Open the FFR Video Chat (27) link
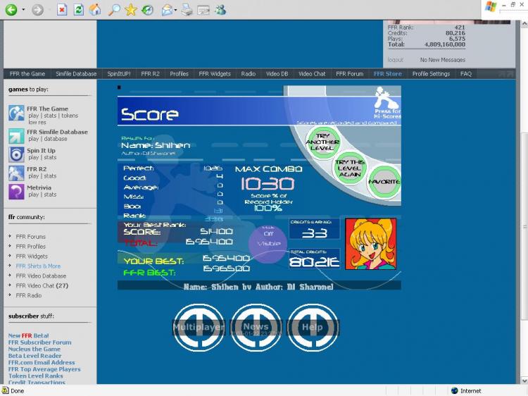The image size is (528, 396). point(42,285)
